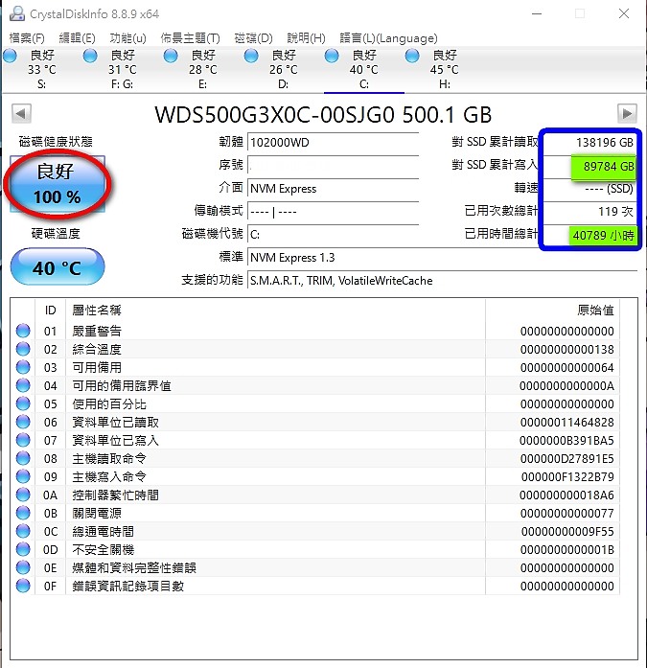
Task: Click raw value 00000000009F55
Action: tap(567, 532)
